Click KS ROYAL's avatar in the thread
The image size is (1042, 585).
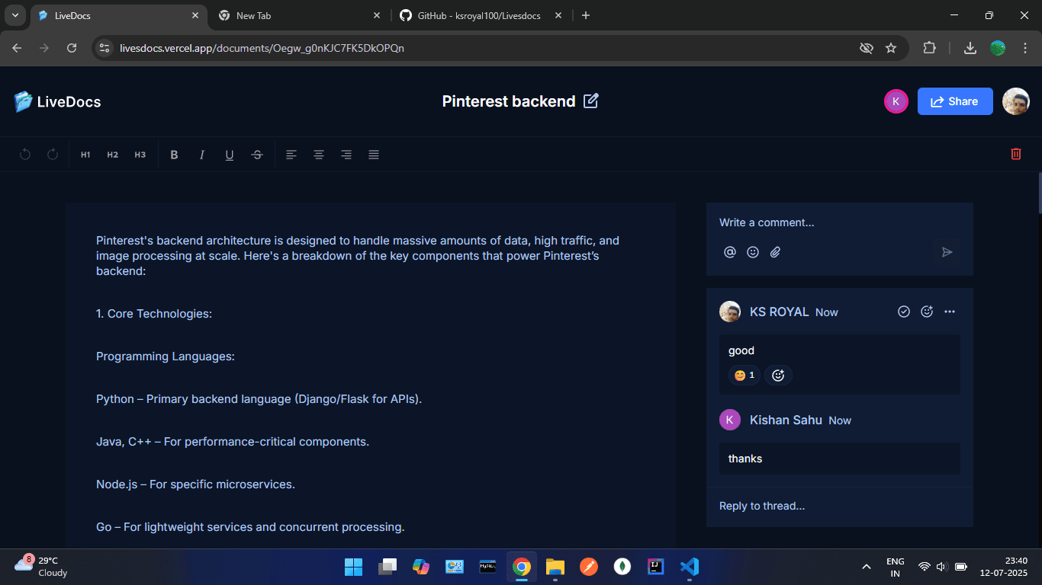[x=730, y=312]
